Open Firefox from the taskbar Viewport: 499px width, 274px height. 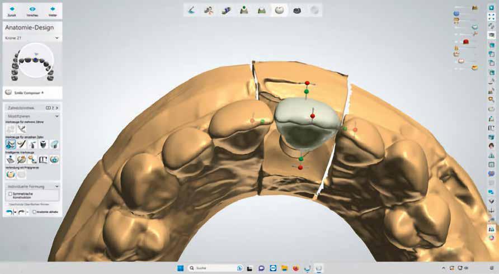(296, 268)
